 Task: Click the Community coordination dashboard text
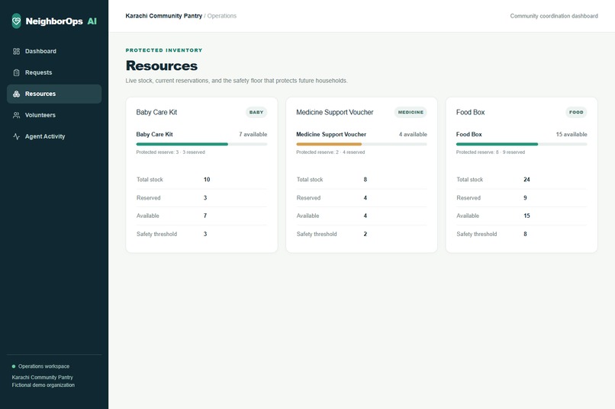tap(554, 16)
